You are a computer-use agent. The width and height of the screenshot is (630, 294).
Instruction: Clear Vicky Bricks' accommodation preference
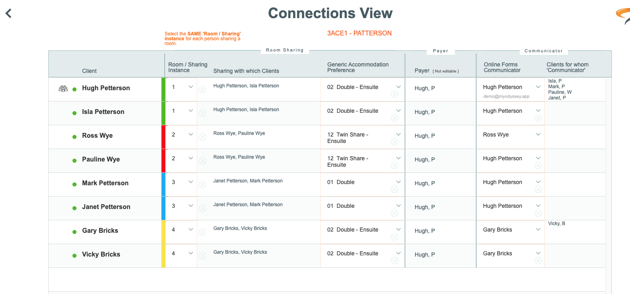click(395, 261)
